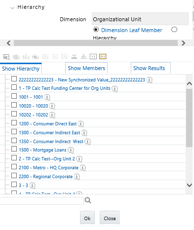Click the right arrow of the horizontal scrollbar
The height and width of the screenshot is (230, 194).
pos(183,43)
